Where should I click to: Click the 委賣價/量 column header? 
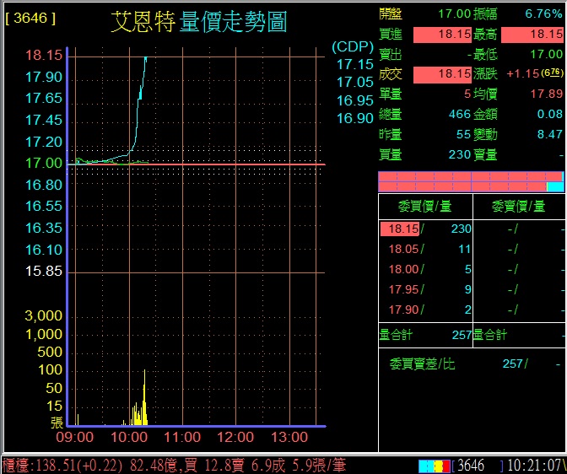coord(518,207)
